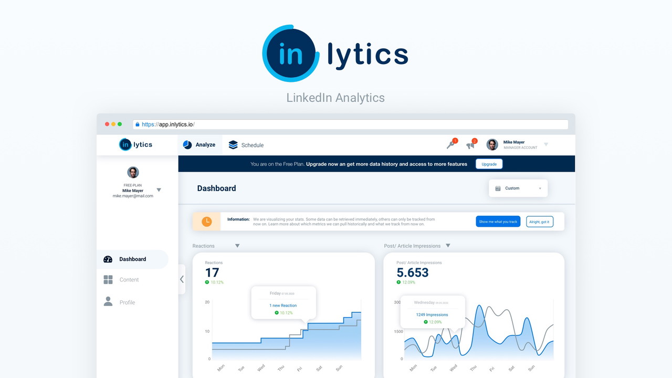This screenshot has height=378, width=672.
Task: Click green increase icon under 5.653
Action: coord(399,282)
